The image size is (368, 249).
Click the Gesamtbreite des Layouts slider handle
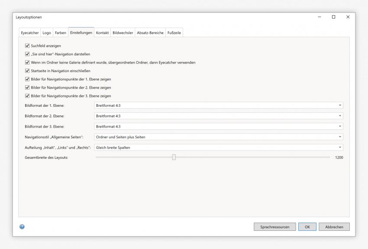pos(174,157)
